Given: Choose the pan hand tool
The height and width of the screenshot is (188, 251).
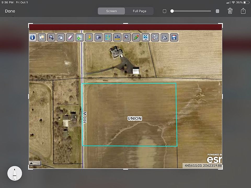Looking at the screenshot, I should pos(61,37).
